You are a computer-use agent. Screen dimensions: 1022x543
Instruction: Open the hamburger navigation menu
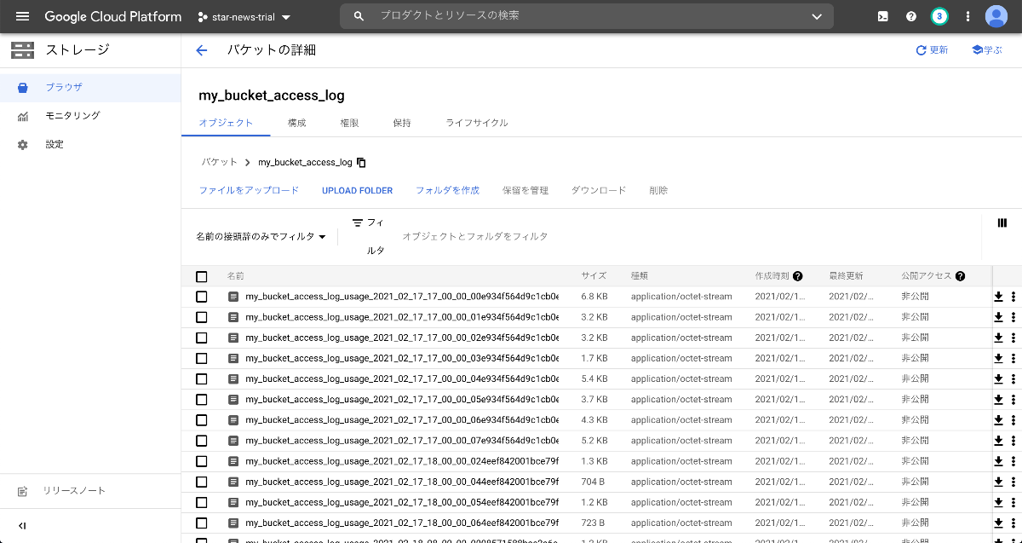[x=23, y=16]
